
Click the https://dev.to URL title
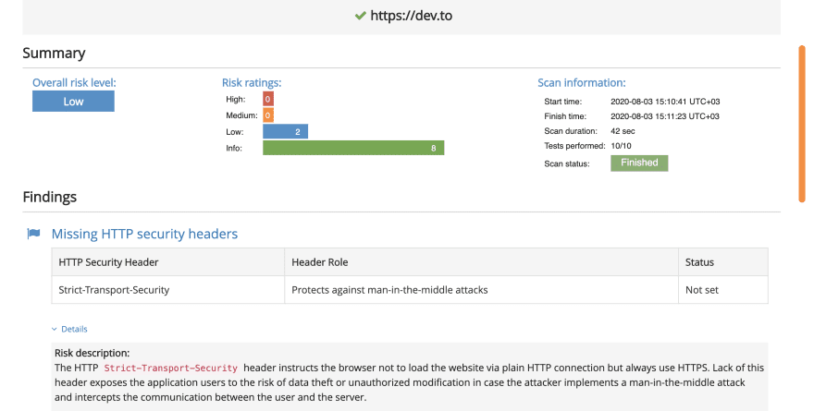[x=411, y=17]
